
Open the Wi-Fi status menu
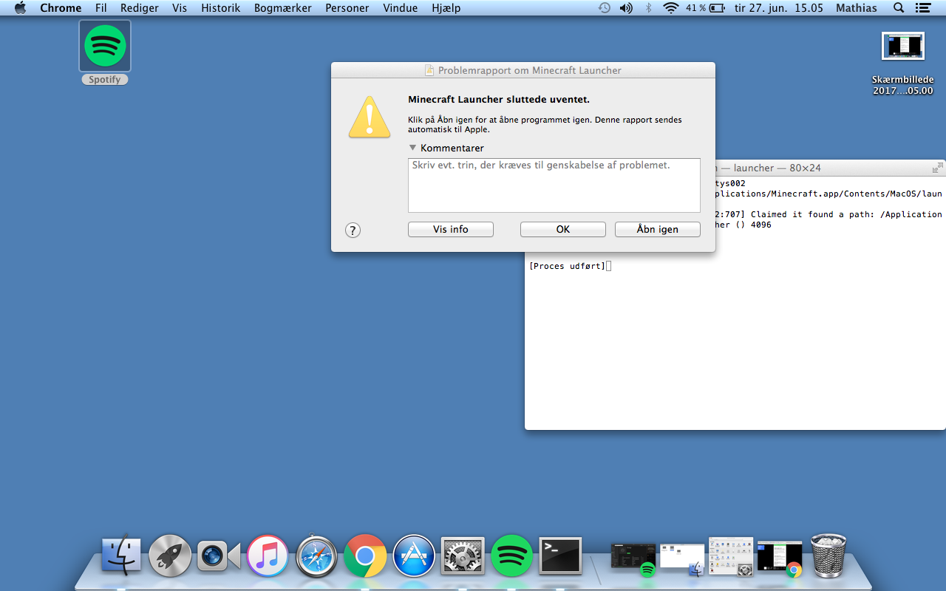click(x=671, y=8)
